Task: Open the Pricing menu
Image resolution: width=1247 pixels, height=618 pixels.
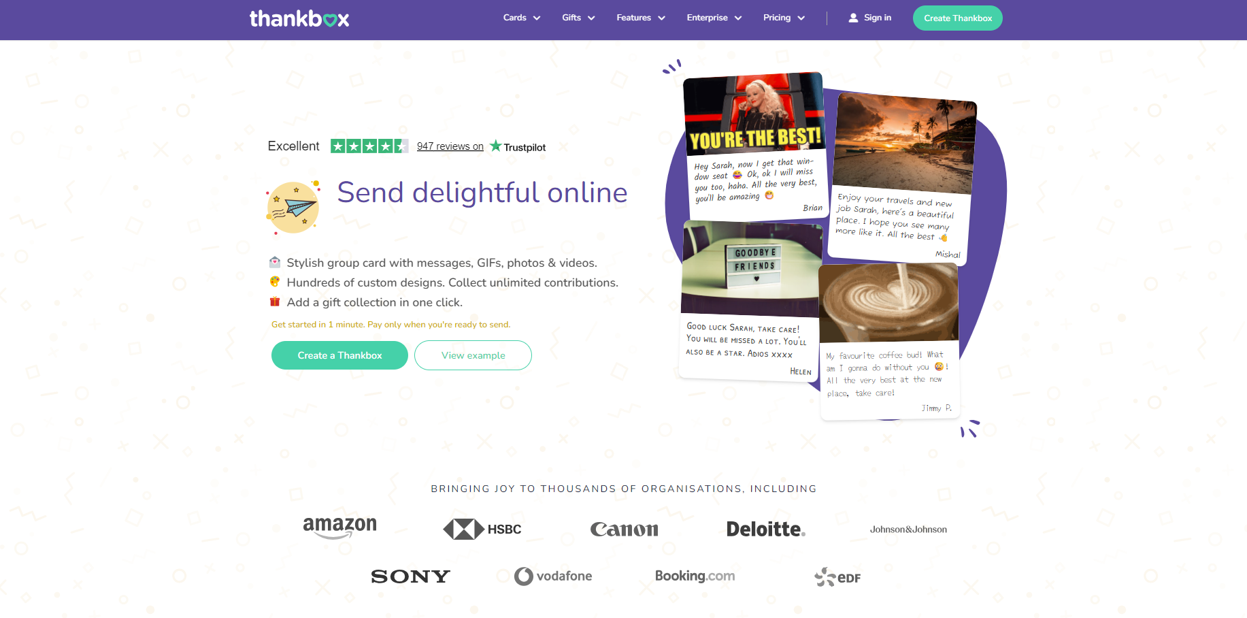Action: [x=784, y=18]
